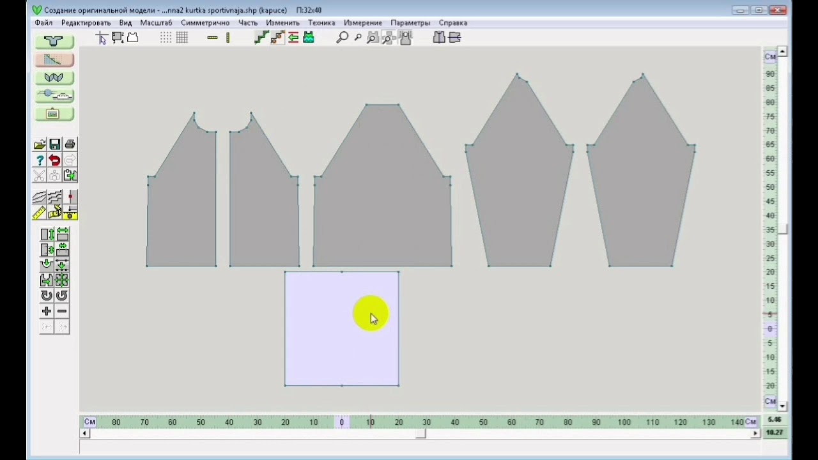Click the neckline down arrow icon

[x=47, y=265]
